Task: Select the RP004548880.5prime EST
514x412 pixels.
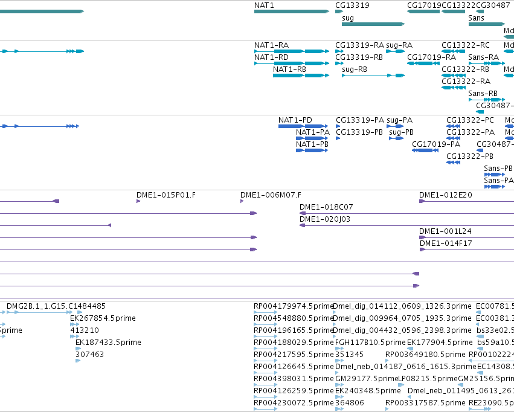Action: point(266,324)
